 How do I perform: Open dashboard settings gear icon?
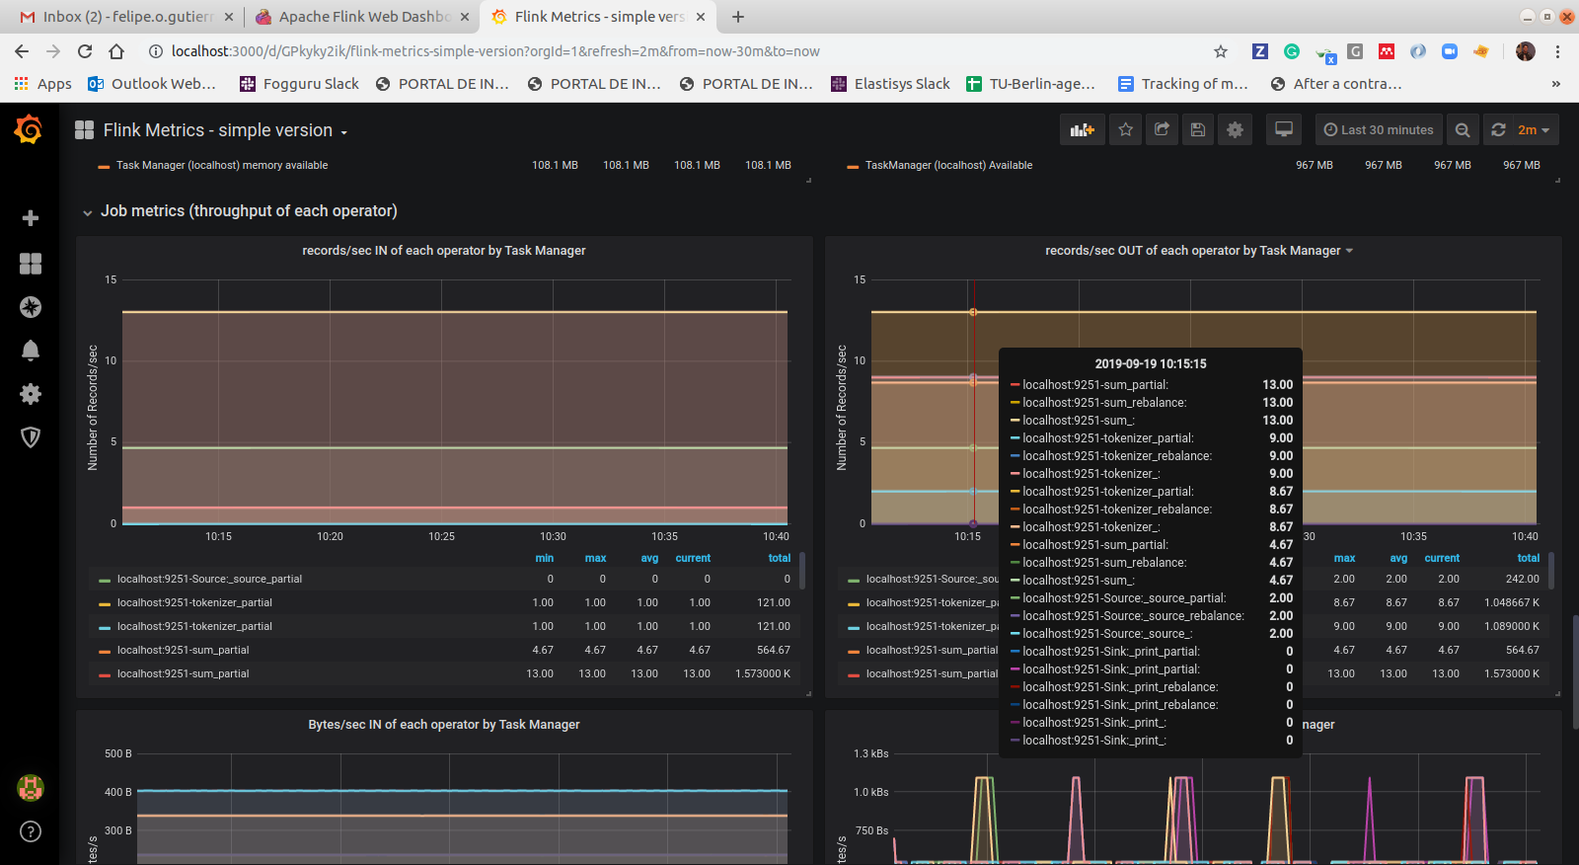(1235, 130)
